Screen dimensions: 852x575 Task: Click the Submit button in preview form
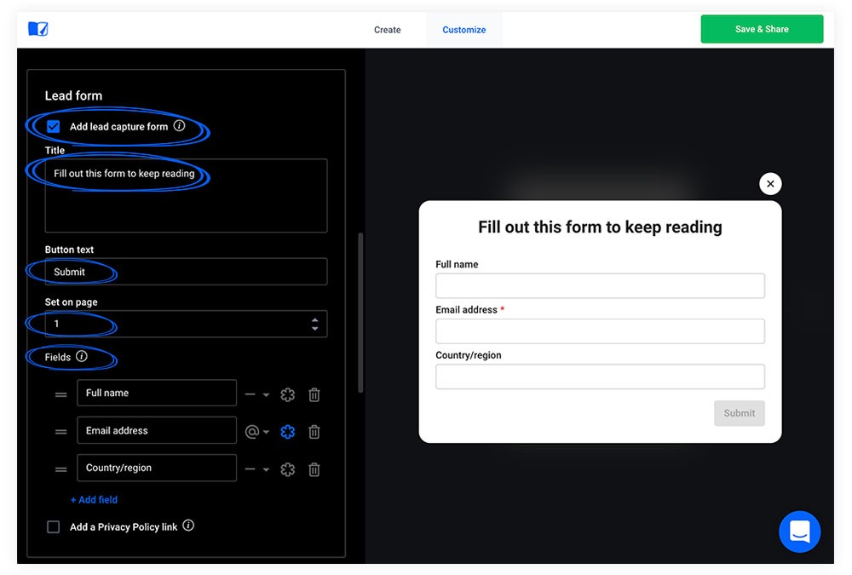739,413
